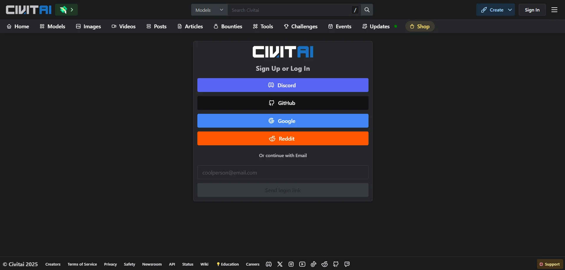Image resolution: width=565 pixels, height=270 pixels.
Task: Click the 'Sign Up or Log In' heading
Action: [283, 68]
